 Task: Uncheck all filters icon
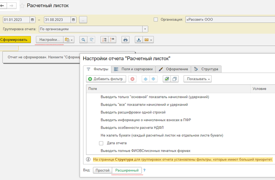[x=174, y=79]
